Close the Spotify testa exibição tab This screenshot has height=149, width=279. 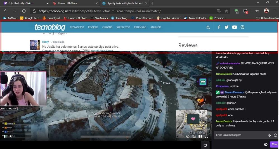point(146,3)
